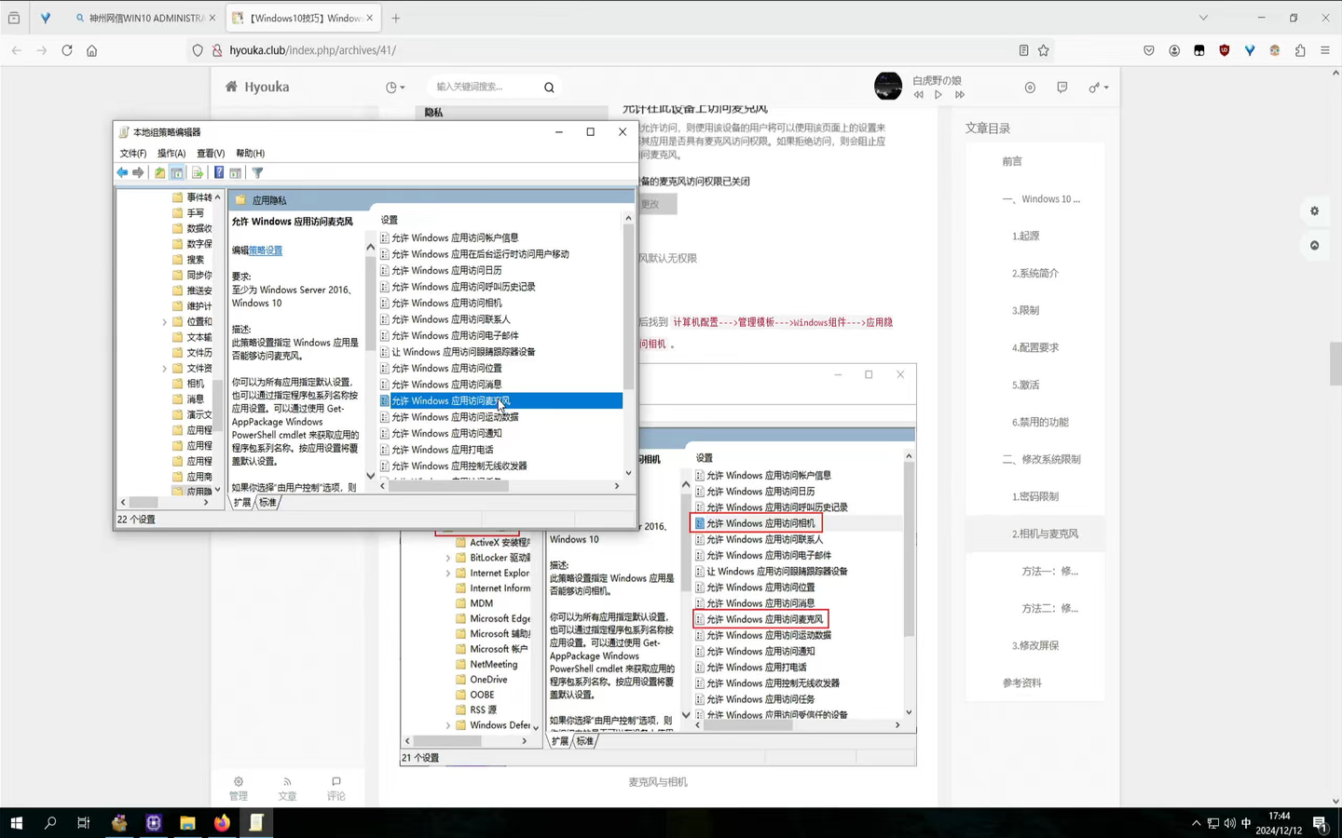Click the Hyouka home icon on the site header
Image resolution: width=1342 pixels, height=838 pixels.
click(x=231, y=87)
